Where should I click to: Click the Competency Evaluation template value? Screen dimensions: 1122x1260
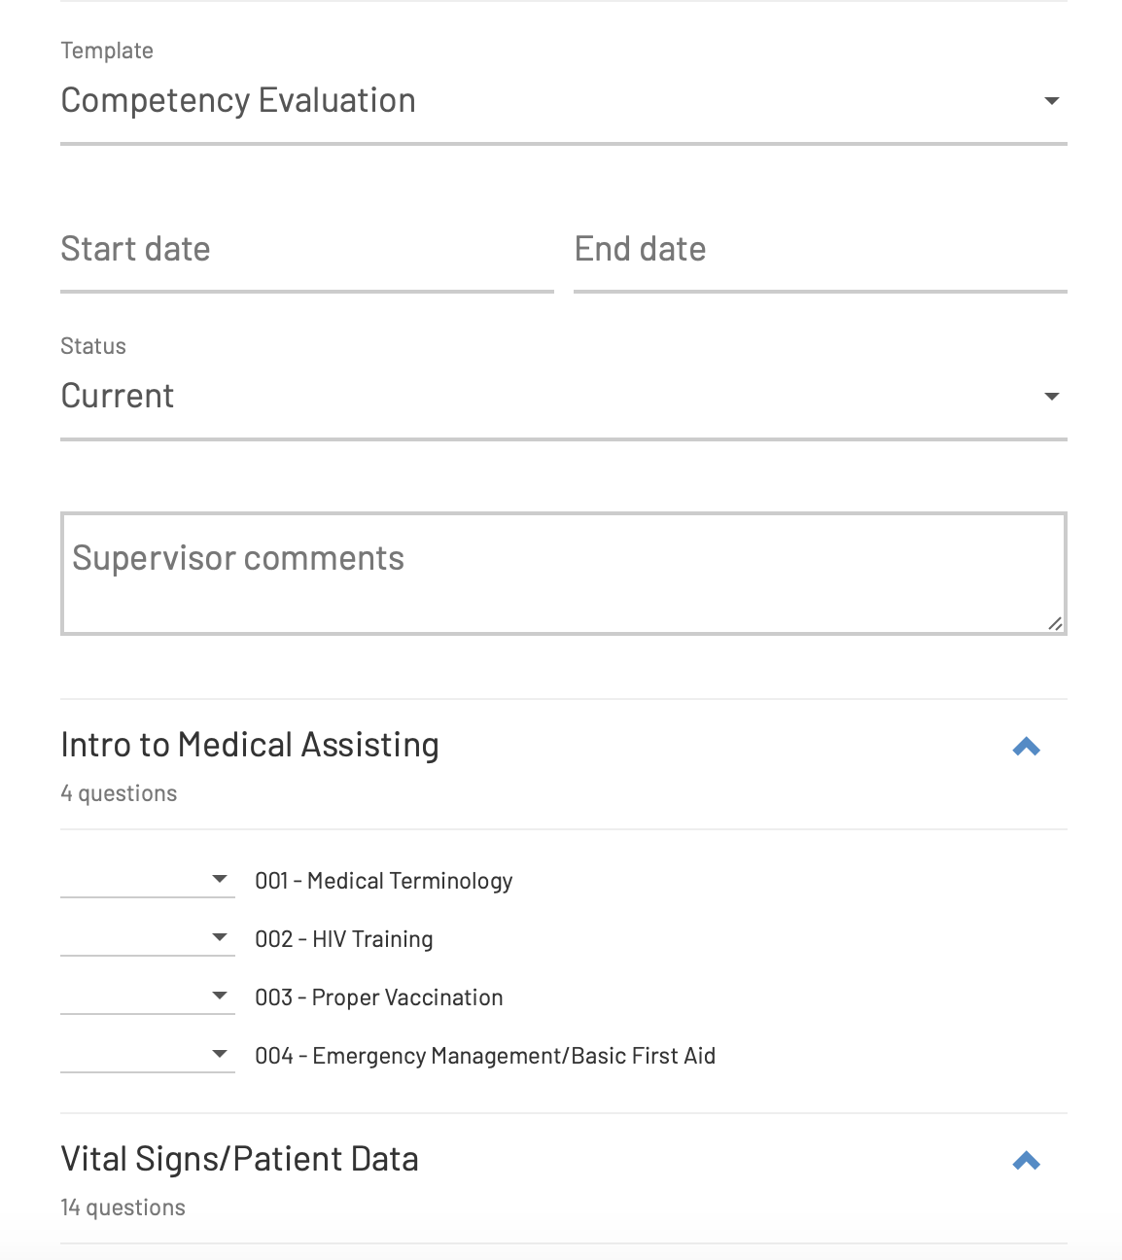pyautogui.click(x=238, y=101)
